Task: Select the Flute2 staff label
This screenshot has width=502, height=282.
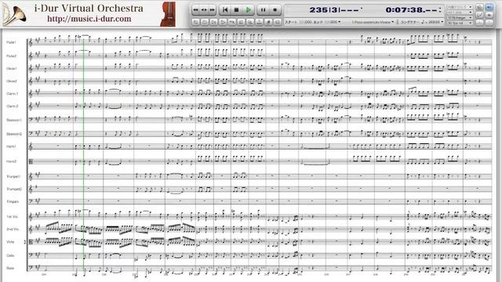Action: click(x=11, y=56)
